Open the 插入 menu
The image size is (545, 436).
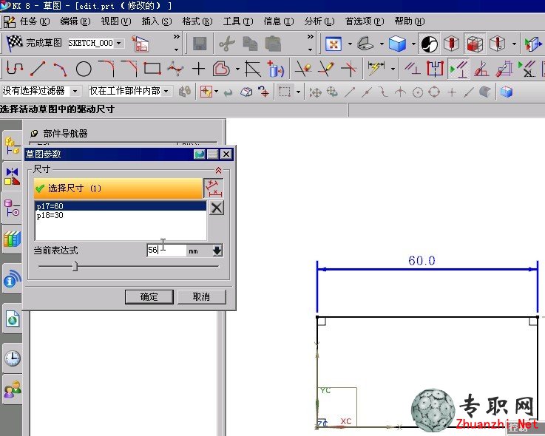(x=157, y=21)
